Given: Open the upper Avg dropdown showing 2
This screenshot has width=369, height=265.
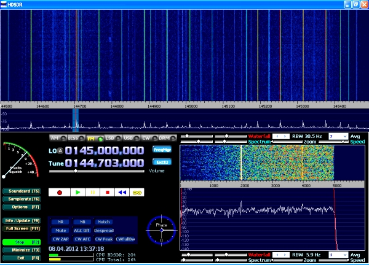Looking at the screenshot, I should (338, 136).
